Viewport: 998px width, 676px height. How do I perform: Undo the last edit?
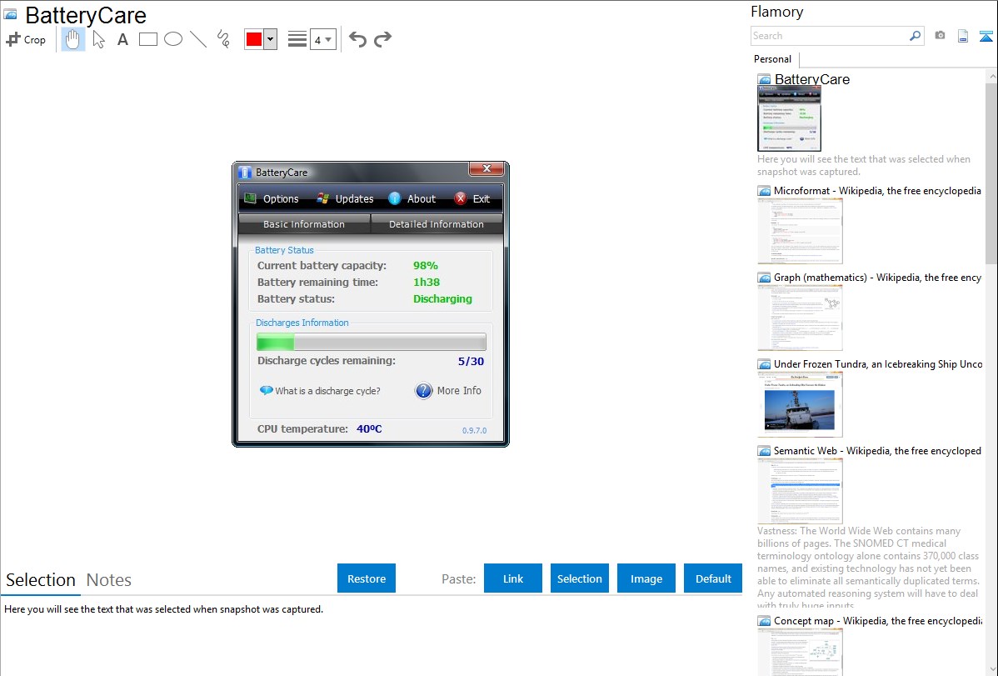click(357, 39)
